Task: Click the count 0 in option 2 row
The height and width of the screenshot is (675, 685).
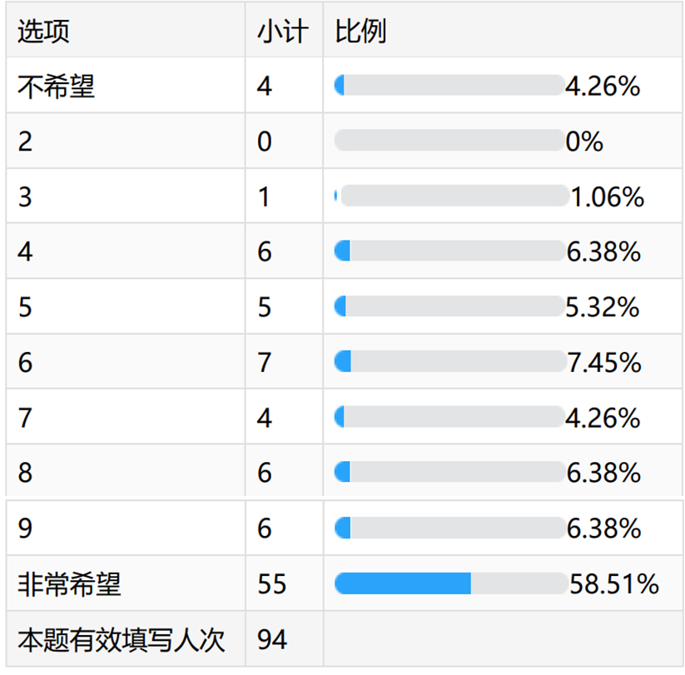Action: [x=265, y=141]
